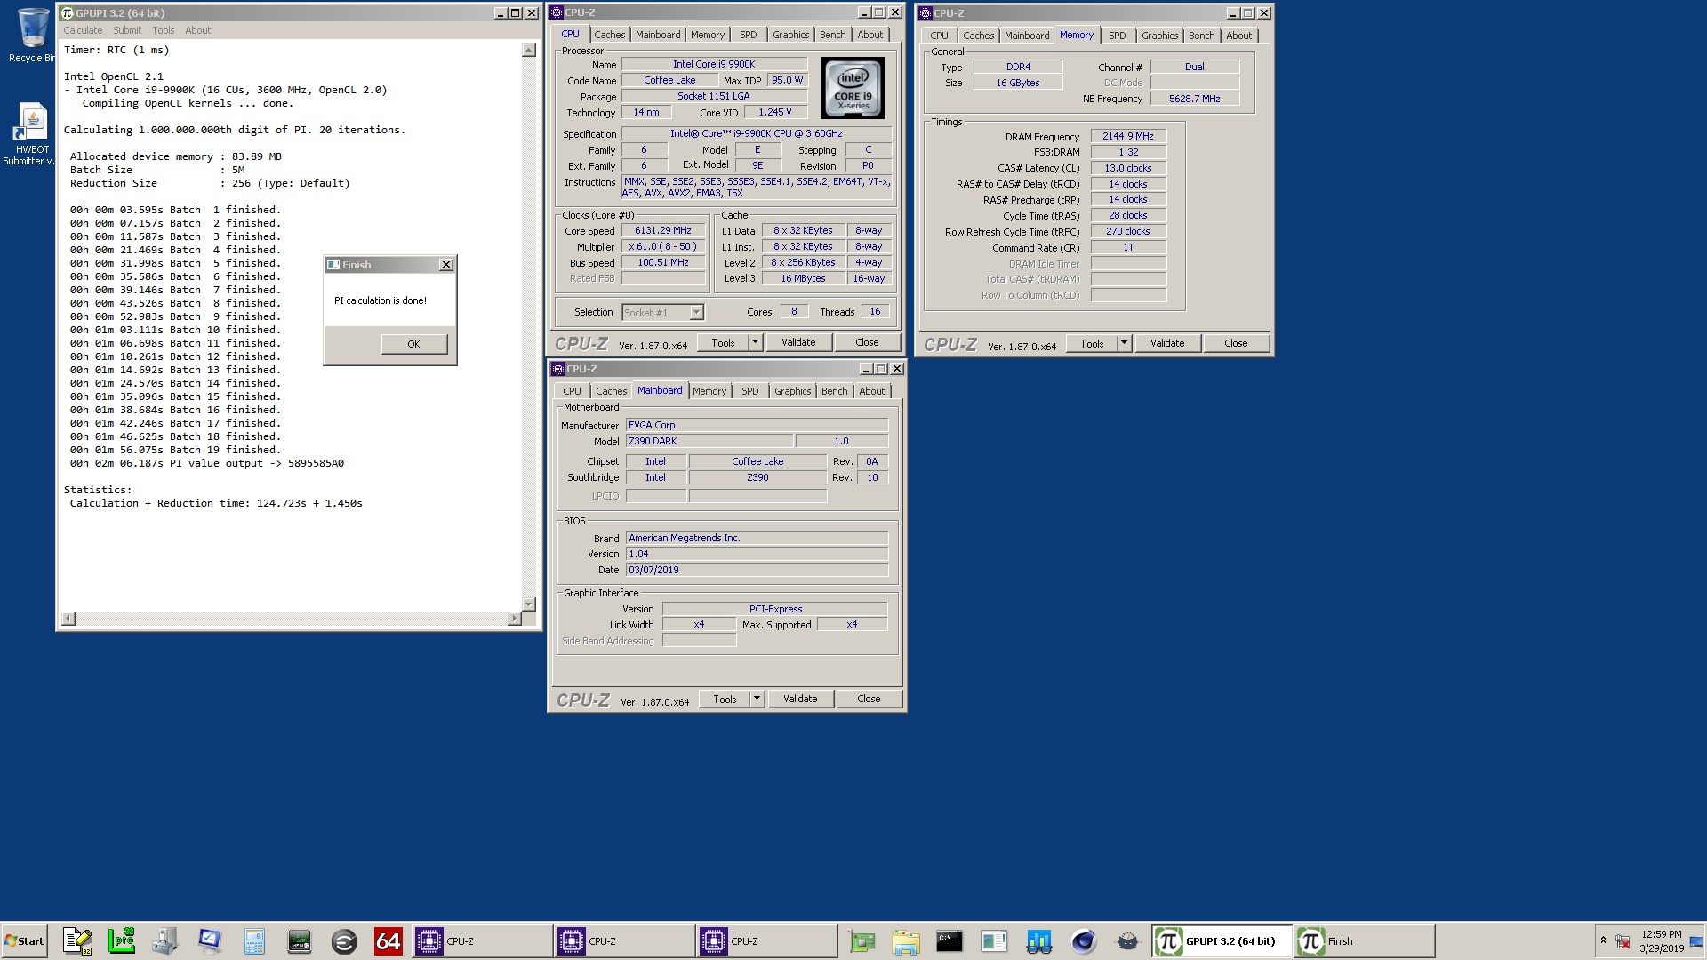Screen dimensions: 1707x960
Task: Open Memory tab in CPU-Z Mainboard window
Action: [709, 391]
